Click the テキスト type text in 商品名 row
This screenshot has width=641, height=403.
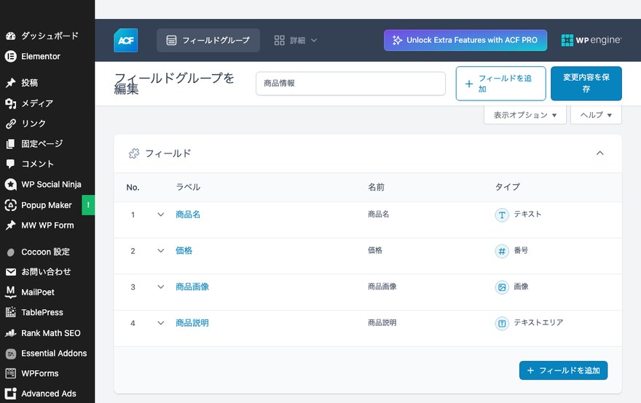point(527,214)
